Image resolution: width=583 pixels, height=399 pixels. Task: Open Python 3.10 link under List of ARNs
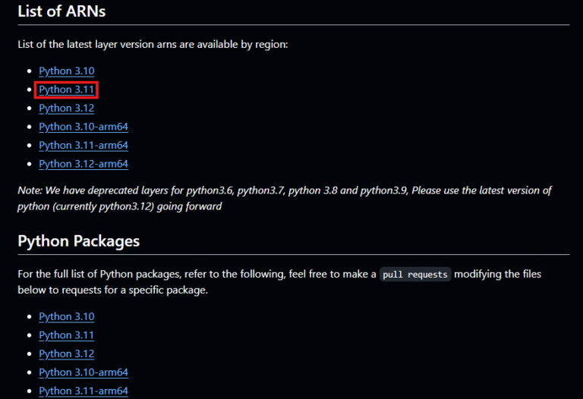67,71
